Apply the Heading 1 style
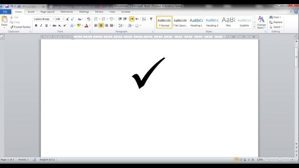The image size is (299, 168). [x=196, y=22]
